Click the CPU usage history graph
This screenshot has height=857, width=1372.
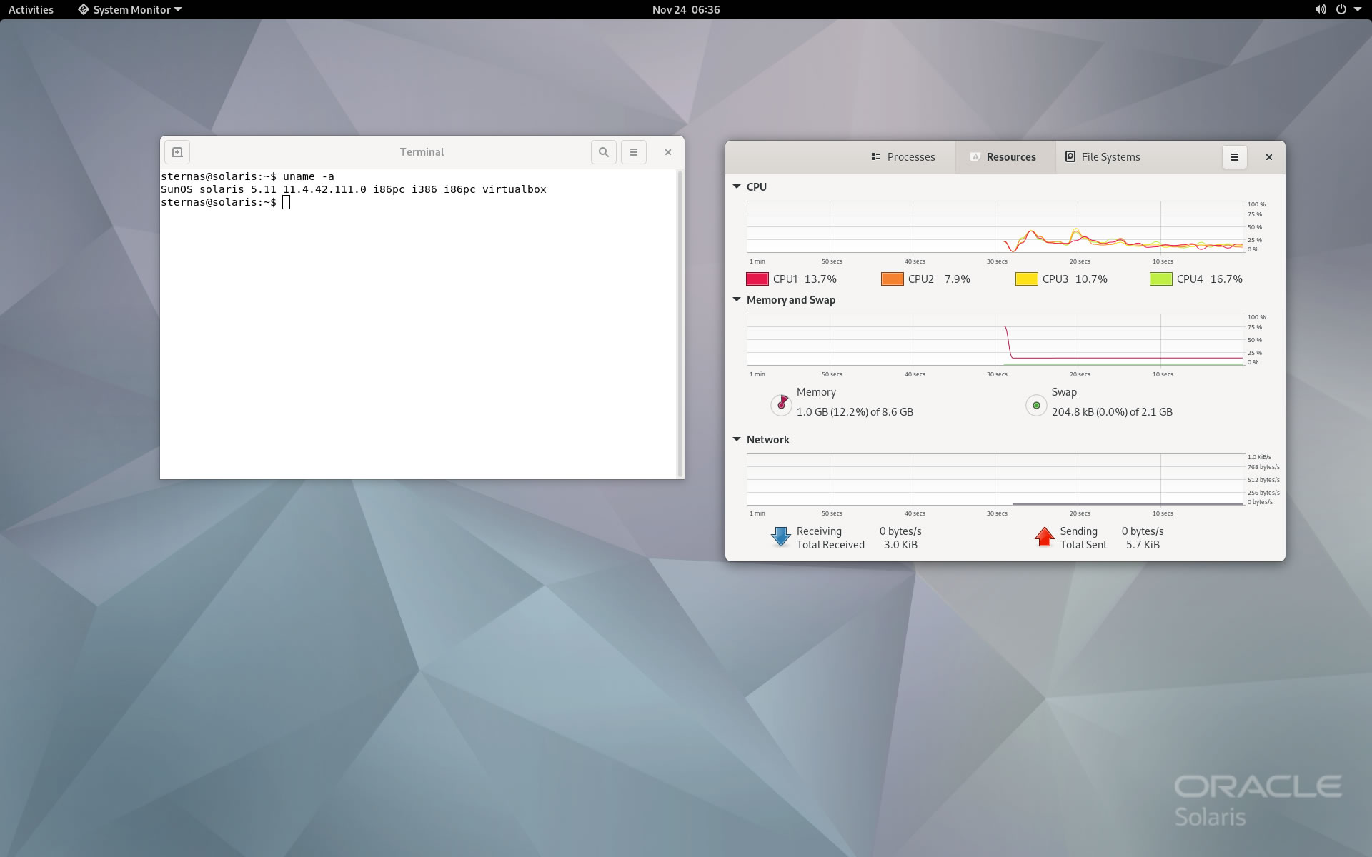tap(995, 227)
